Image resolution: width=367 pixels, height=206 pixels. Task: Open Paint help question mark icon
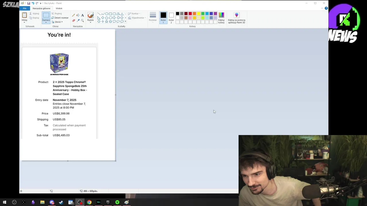[x=326, y=8]
